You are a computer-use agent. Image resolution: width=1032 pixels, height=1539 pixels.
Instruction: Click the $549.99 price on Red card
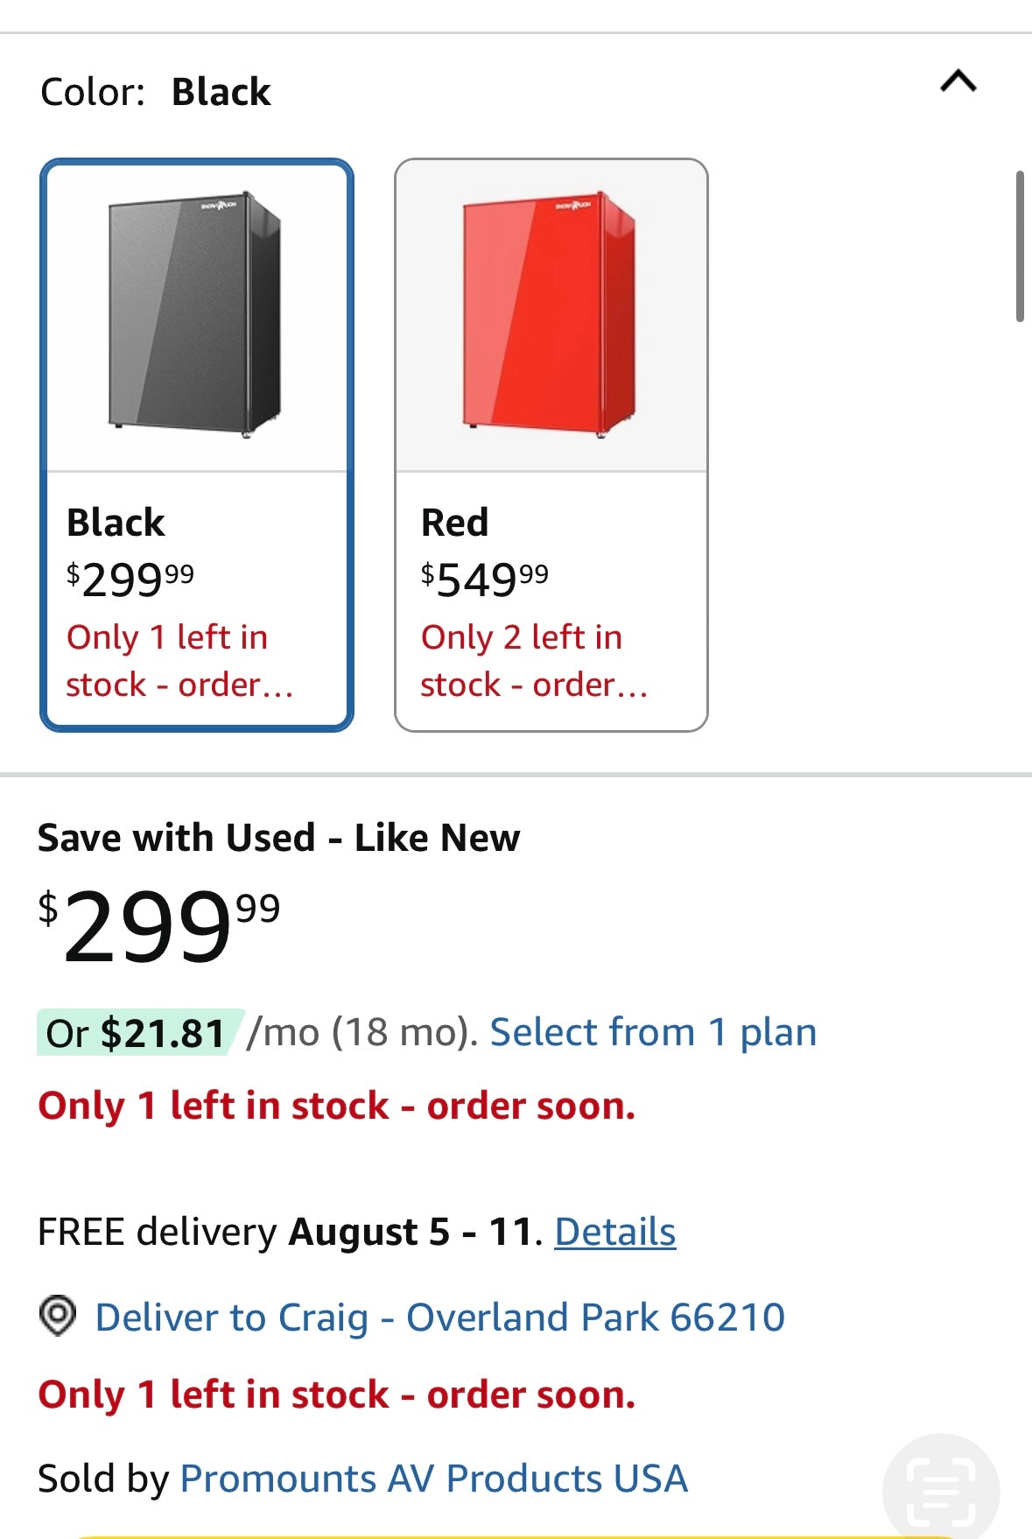tap(484, 580)
